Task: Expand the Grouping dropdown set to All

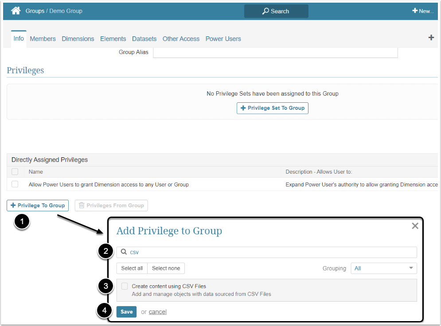Action: tap(384, 268)
